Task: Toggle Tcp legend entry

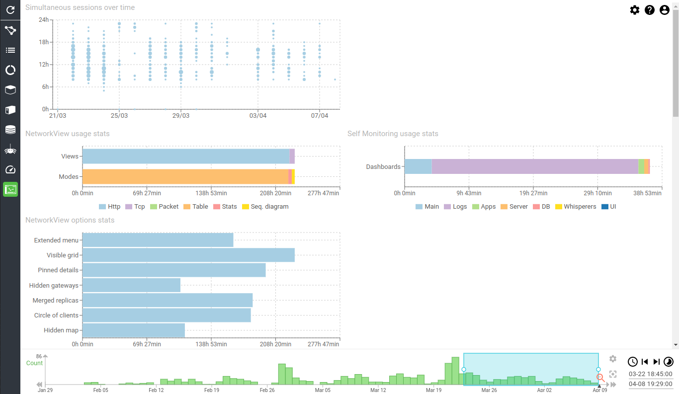Action: (x=135, y=207)
